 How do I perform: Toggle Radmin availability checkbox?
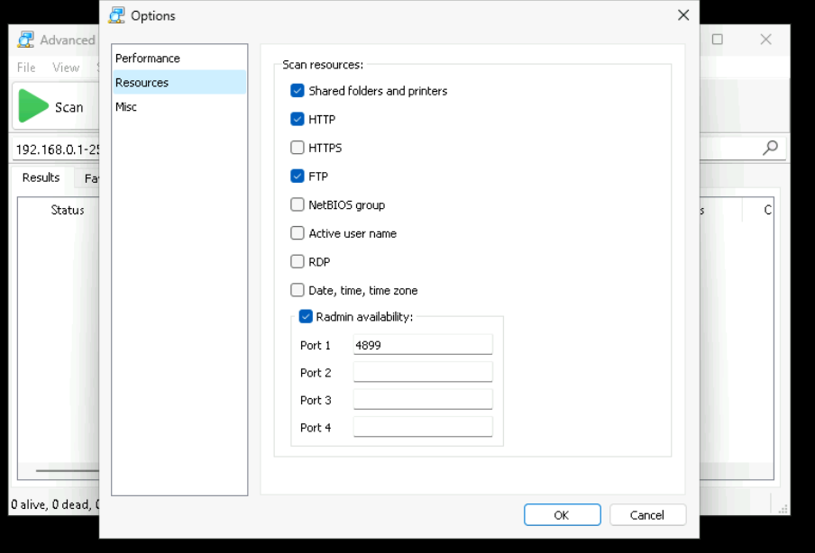point(306,317)
